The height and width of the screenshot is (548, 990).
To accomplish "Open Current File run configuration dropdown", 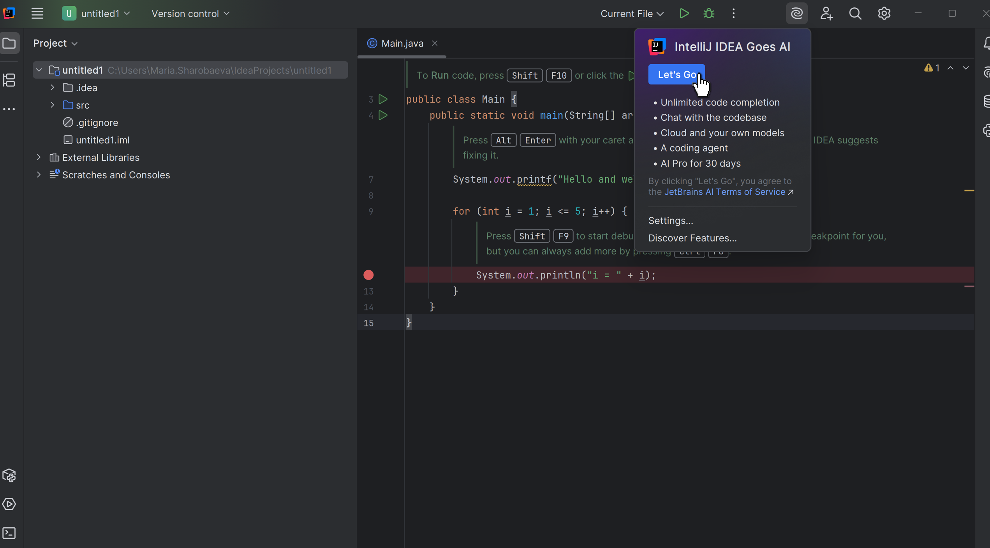I will [632, 14].
